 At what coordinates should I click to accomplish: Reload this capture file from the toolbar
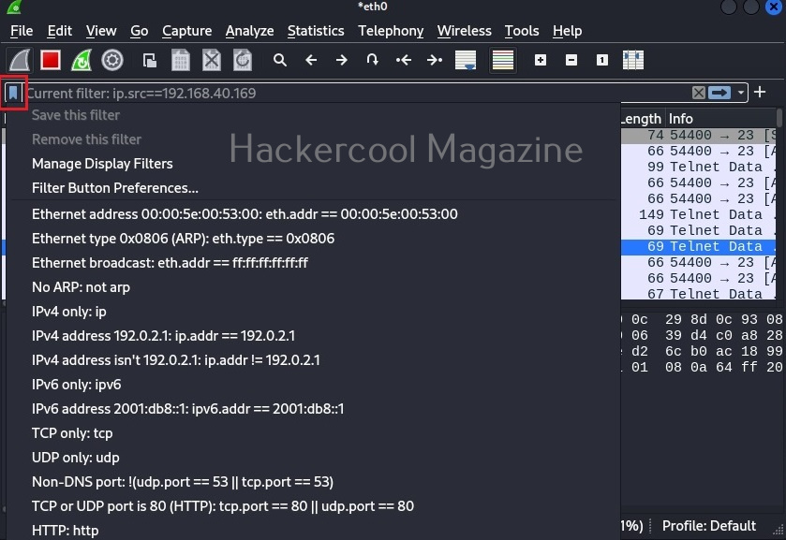click(243, 61)
